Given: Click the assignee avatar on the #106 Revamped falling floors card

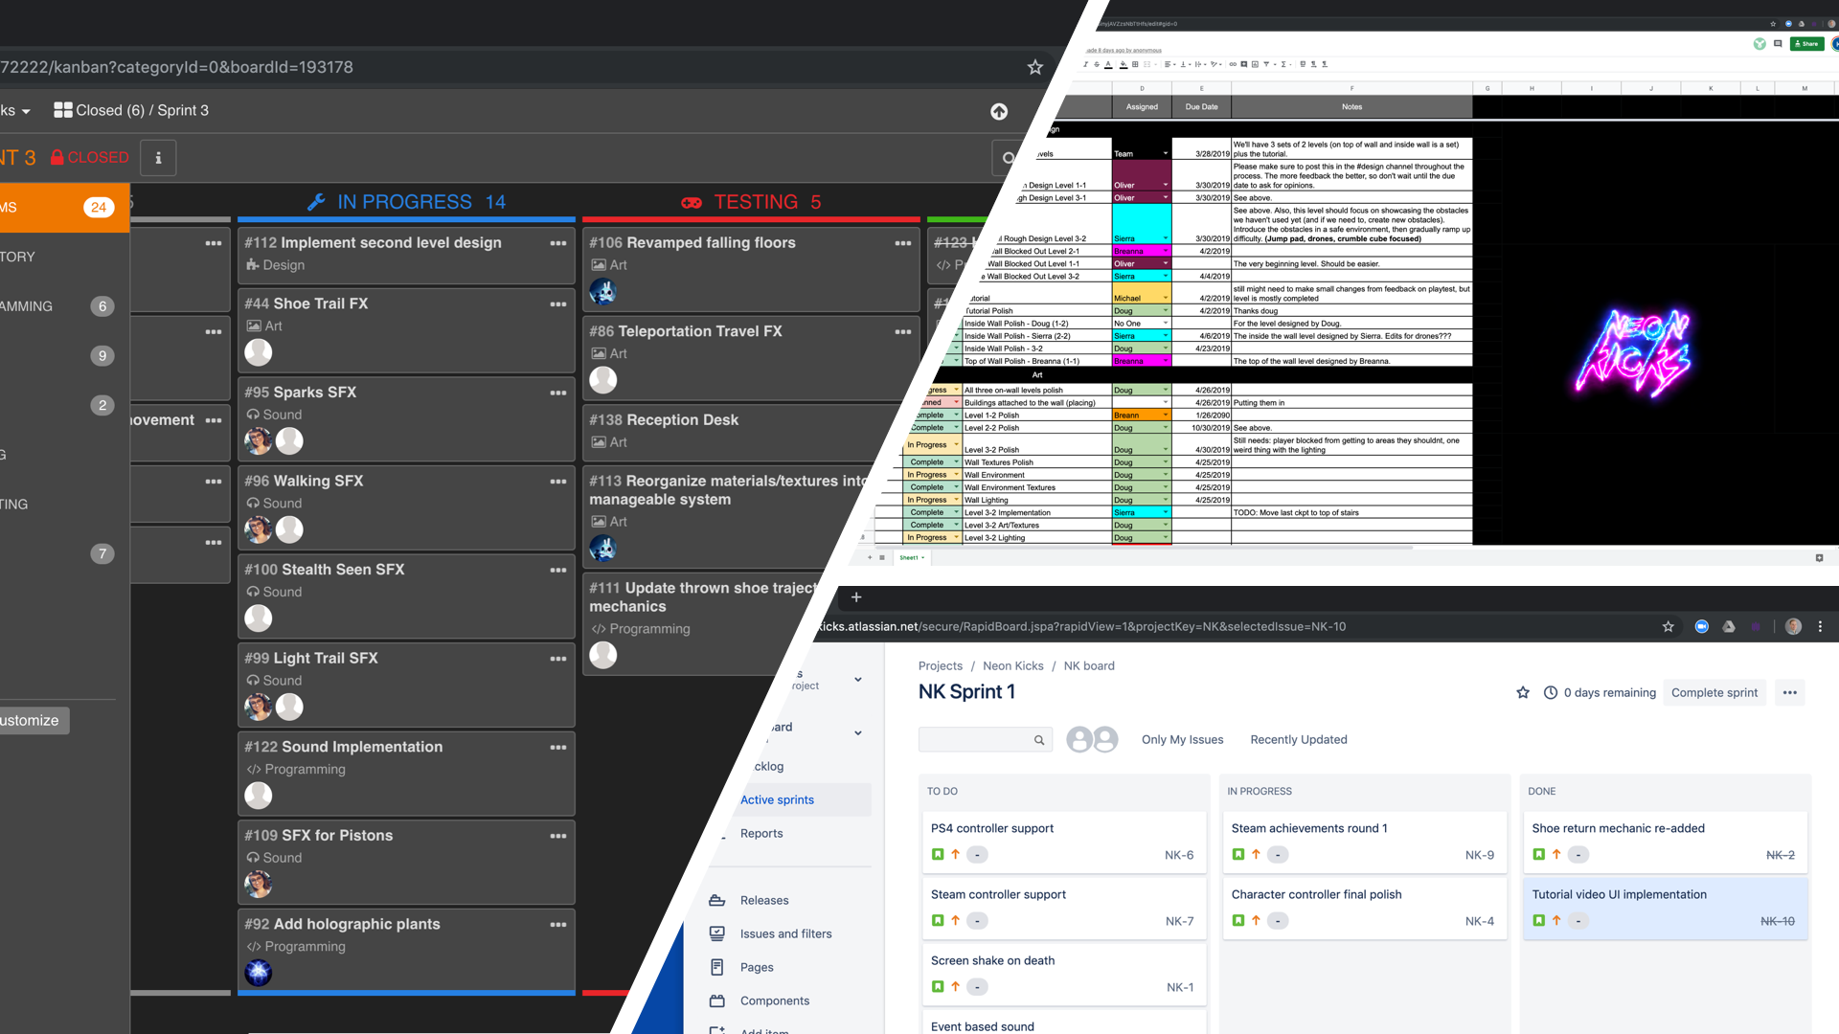Looking at the screenshot, I should click(602, 291).
